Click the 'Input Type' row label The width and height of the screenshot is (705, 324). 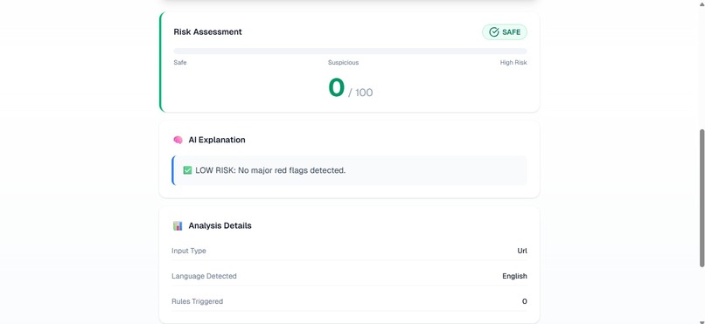189,251
